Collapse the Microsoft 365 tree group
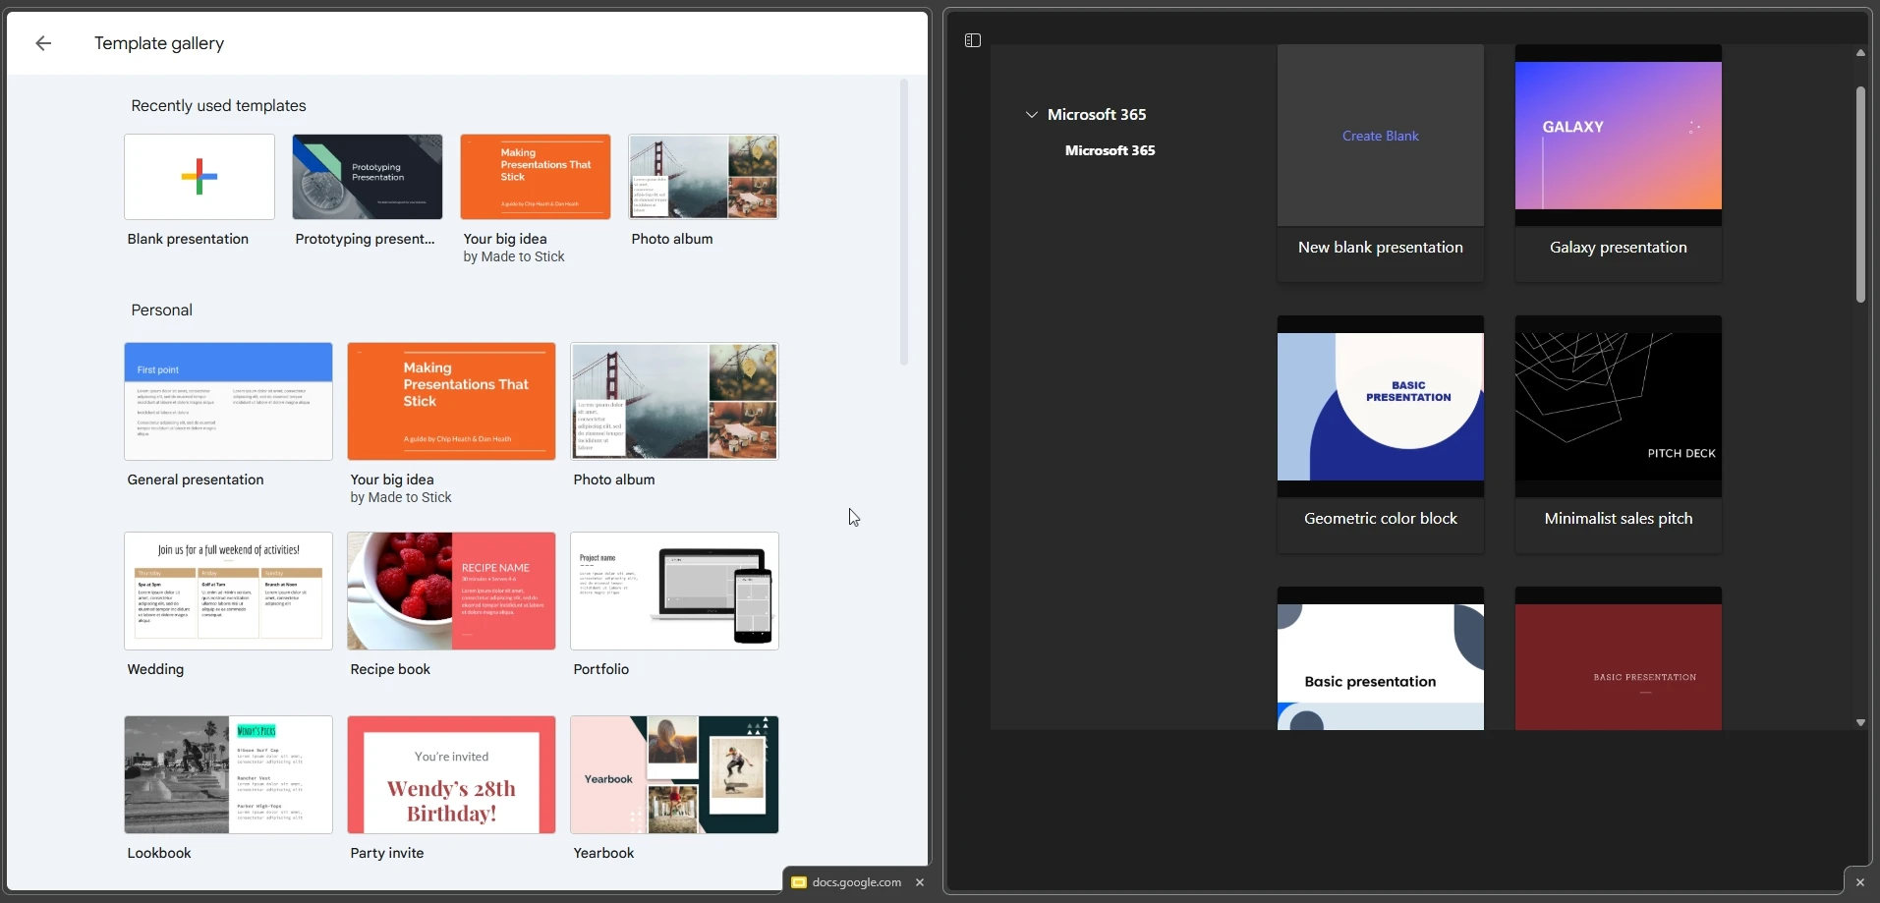Screen dimensions: 1880x903 click(x=1031, y=115)
